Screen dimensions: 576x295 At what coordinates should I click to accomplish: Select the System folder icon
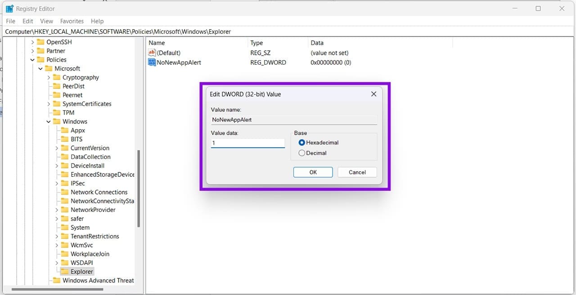tap(65, 227)
